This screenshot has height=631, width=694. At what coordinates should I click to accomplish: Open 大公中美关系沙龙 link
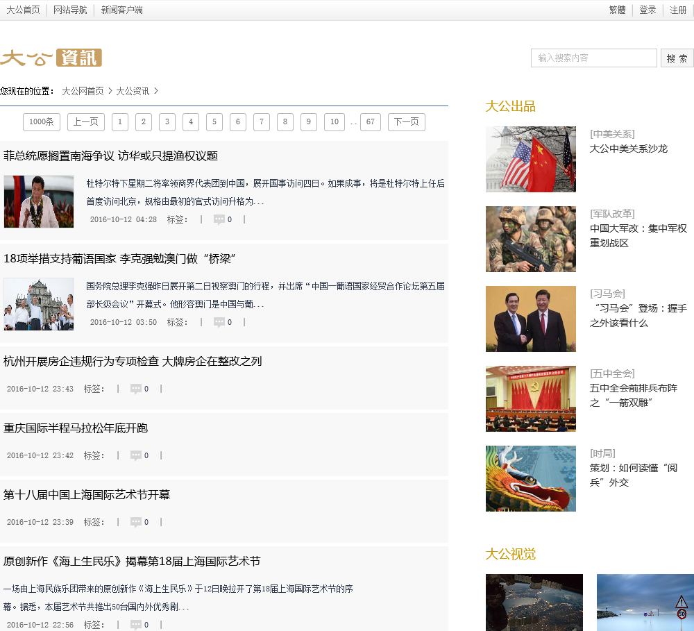pos(629,149)
